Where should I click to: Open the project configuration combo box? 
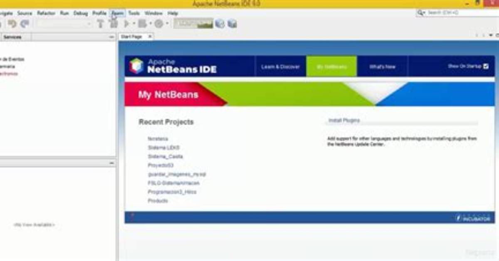tap(64, 24)
